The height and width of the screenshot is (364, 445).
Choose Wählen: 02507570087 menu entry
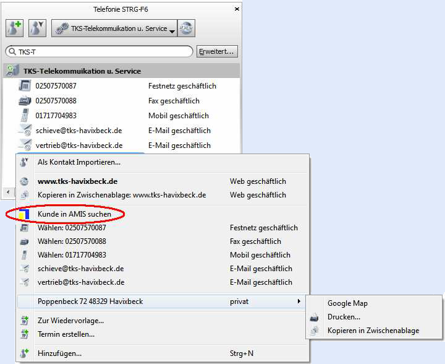pos(163,228)
